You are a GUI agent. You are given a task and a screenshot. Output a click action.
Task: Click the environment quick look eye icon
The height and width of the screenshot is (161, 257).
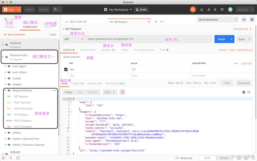coord(244,20)
